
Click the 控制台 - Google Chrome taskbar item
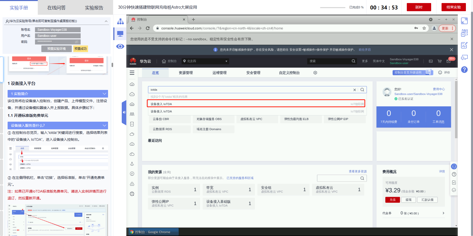[153, 232]
